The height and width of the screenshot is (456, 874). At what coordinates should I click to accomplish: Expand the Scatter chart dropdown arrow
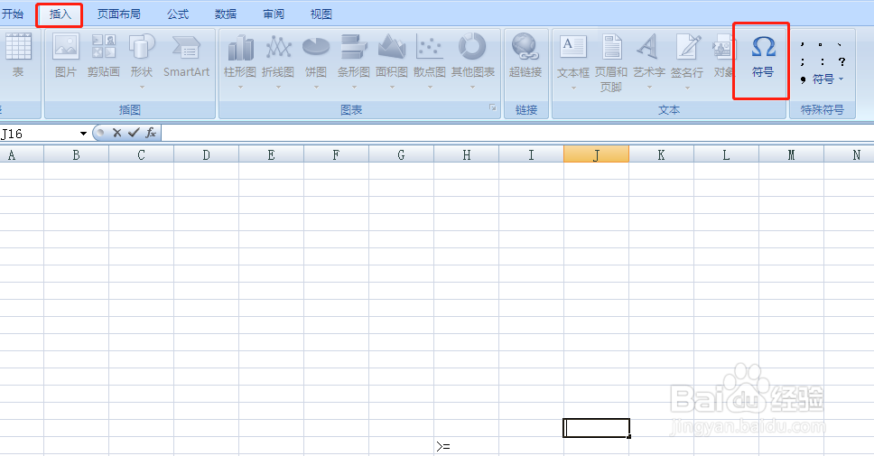tap(430, 87)
